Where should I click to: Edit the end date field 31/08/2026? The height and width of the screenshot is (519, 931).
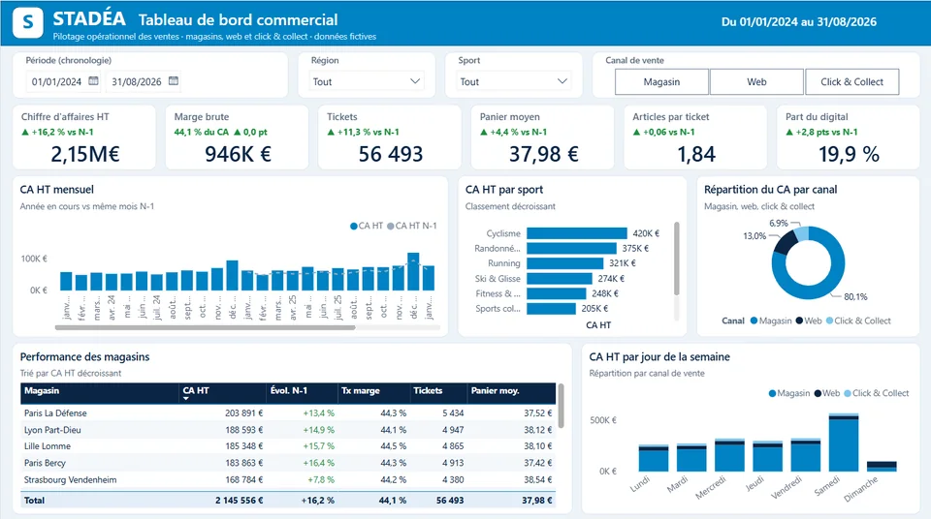point(137,82)
